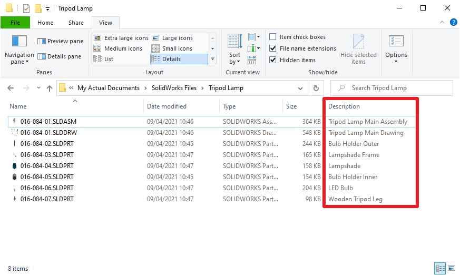This screenshot has height=275, width=460.
Task: Go up one folder level
Action: [x=50, y=88]
